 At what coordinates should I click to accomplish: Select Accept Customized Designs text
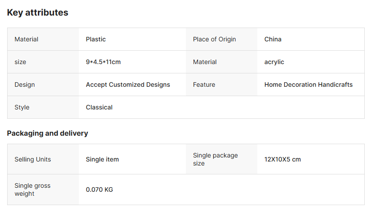point(128,85)
